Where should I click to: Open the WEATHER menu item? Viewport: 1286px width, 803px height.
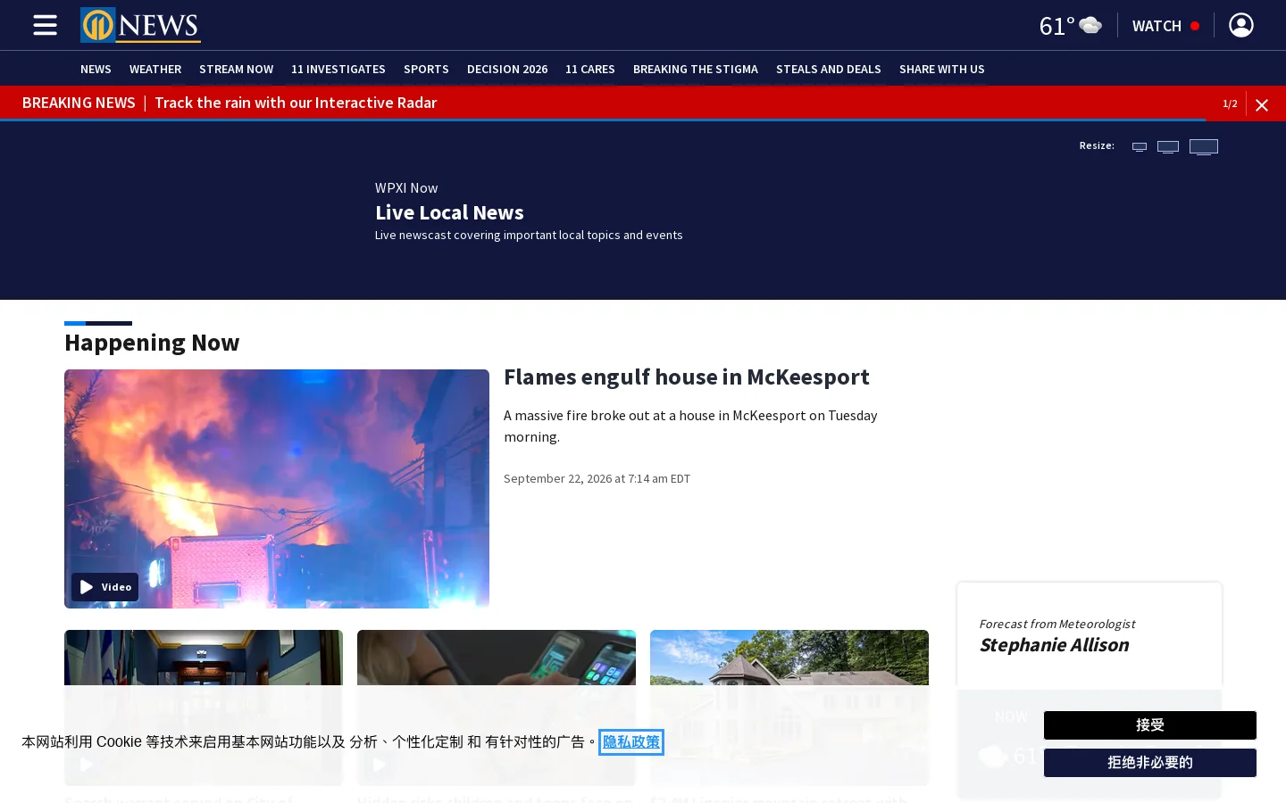click(155, 69)
